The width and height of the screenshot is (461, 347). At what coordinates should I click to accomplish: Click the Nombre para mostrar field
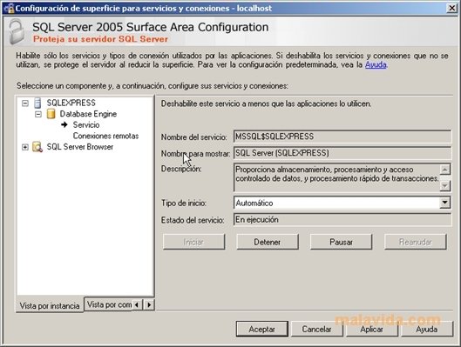[x=342, y=153]
